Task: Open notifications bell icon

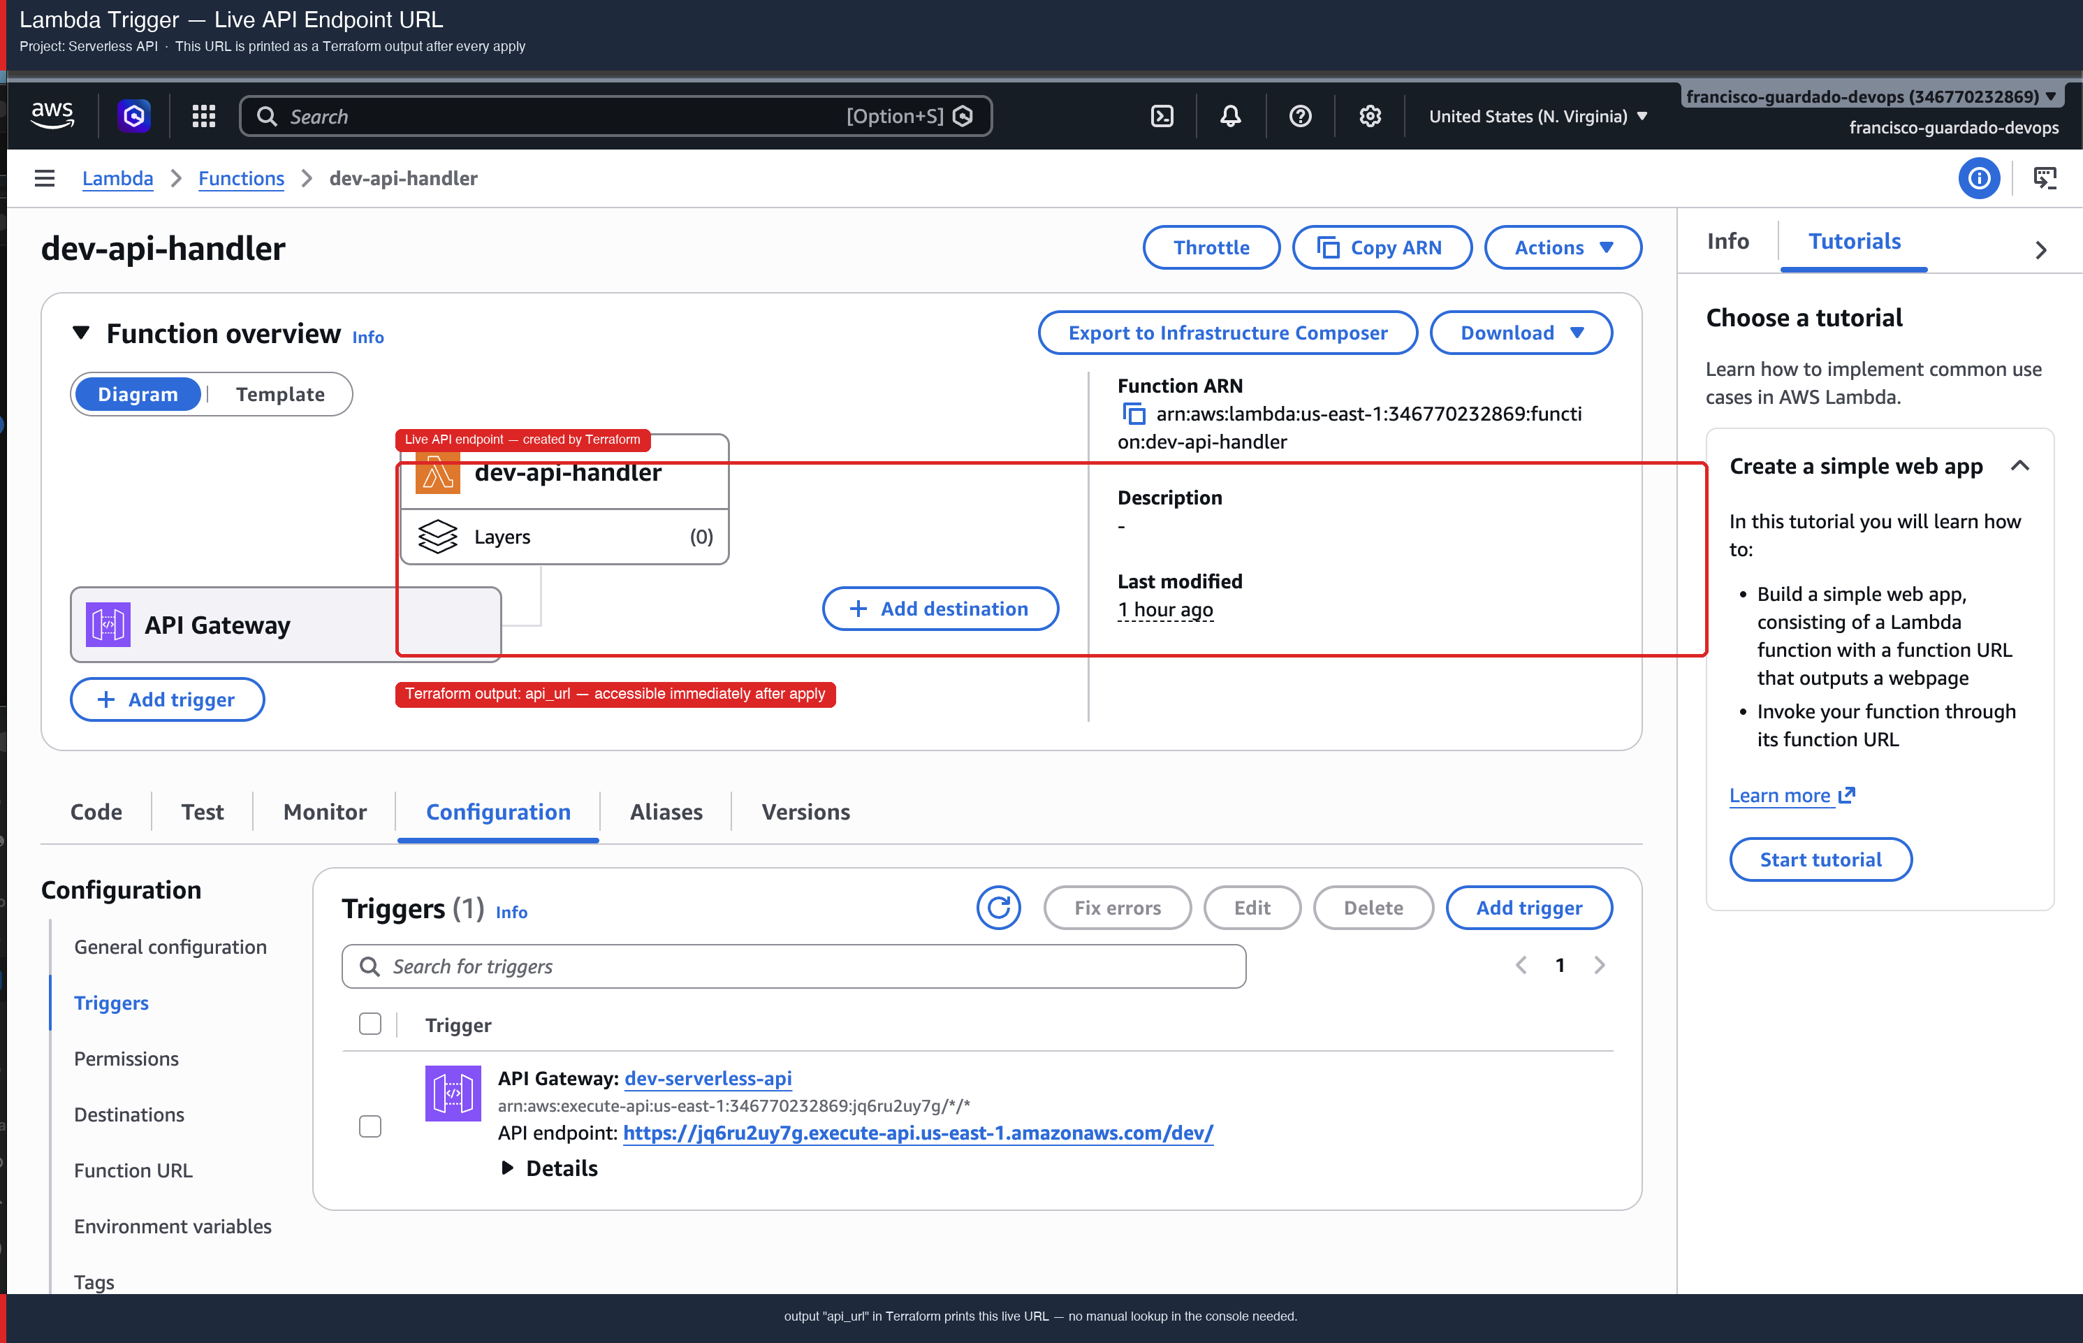Action: tap(1230, 116)
